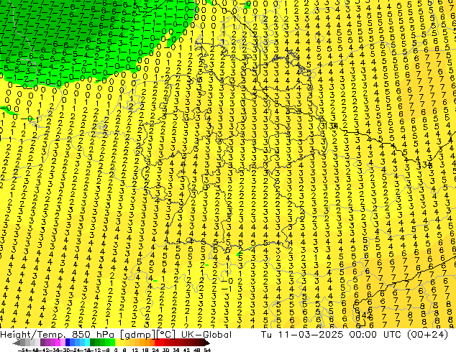Image resolution: width=456 pixels, height=352 pixels.
Task: Click the dark maroon right arrow end of color scale
Action: (206, 343)
